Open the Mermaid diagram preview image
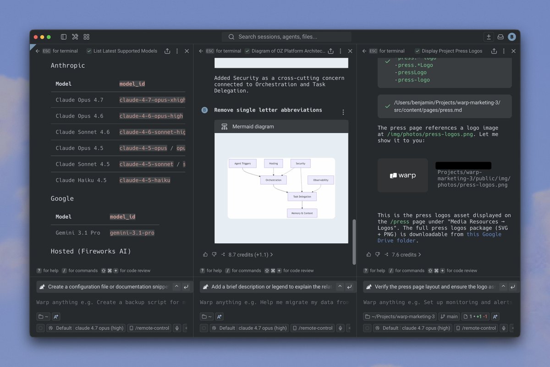 coord(281,188)
